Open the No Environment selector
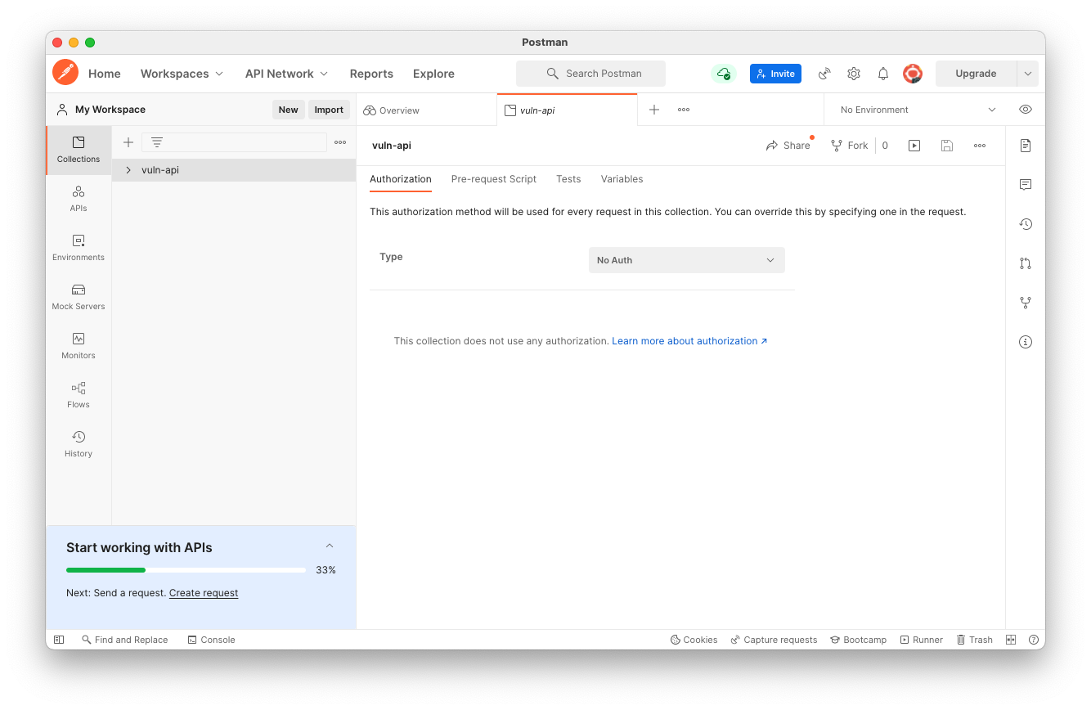The width and height of the screenshot is (1091, 710). point(918,110)
